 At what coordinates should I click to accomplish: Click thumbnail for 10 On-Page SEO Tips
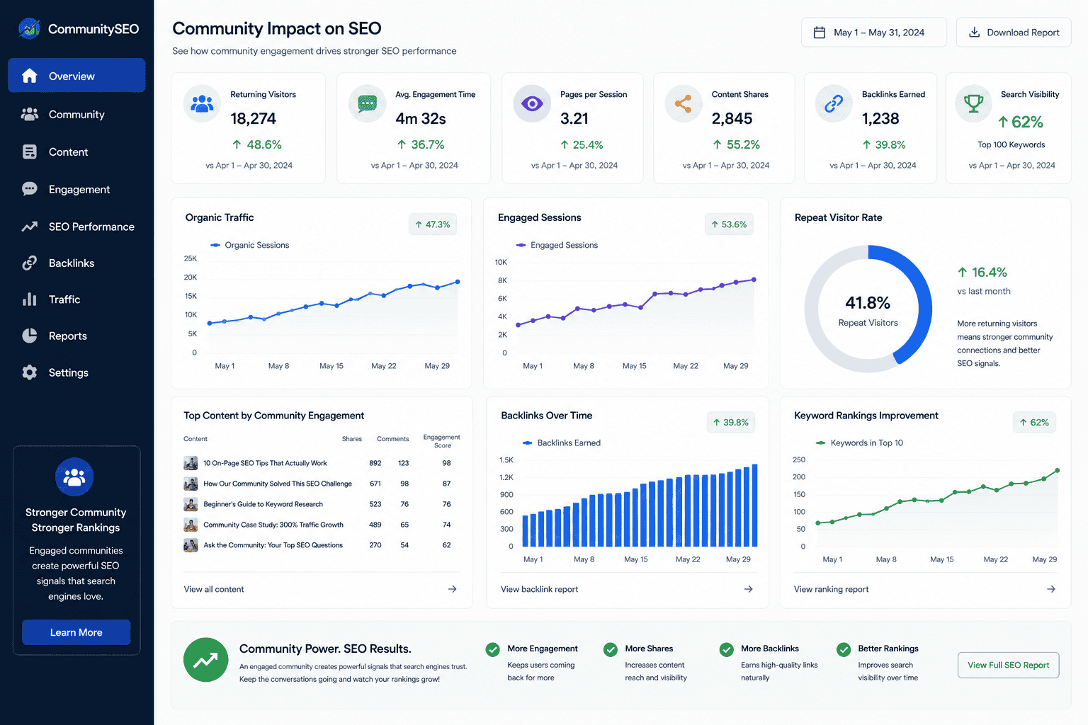pos(191,463)
